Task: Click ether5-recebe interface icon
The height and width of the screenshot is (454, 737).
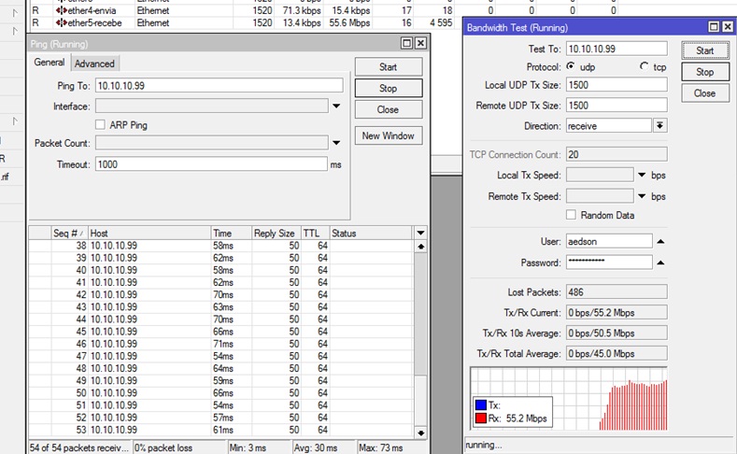Action: (x=62, y=22)
